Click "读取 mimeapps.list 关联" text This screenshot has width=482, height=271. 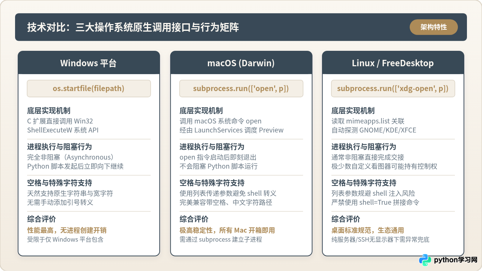click(x=368, y=121)
